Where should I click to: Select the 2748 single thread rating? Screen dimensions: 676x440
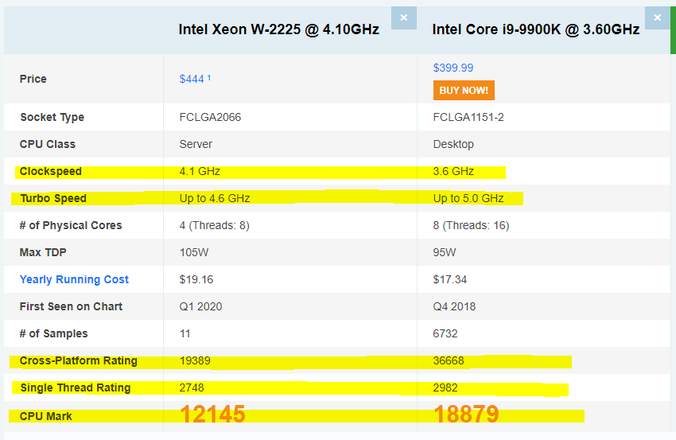pyautogui.click(x=192, y=387)
